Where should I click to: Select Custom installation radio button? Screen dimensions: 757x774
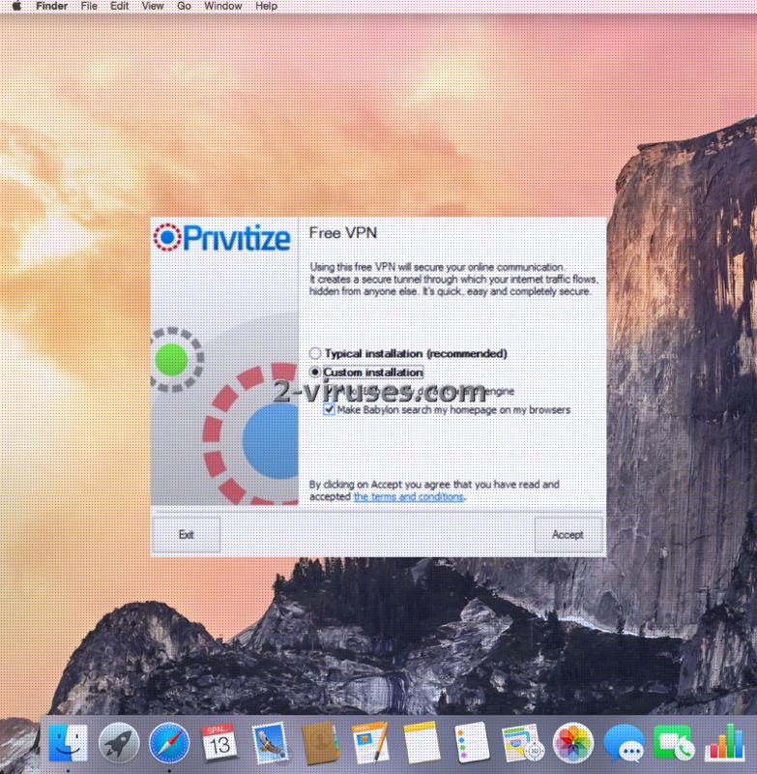315,372
